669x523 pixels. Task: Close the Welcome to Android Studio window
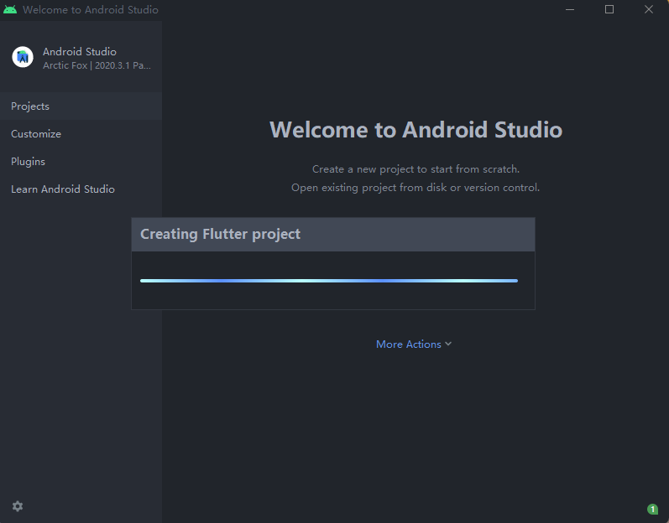pos(649,9)
